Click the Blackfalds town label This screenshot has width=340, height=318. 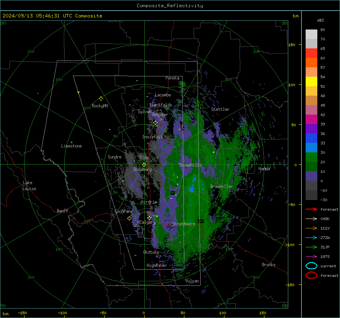pyautogui.click(x=161, y=105)
